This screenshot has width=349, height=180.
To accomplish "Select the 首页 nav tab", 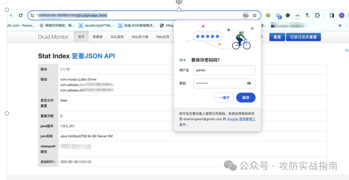I will point(81,37).
